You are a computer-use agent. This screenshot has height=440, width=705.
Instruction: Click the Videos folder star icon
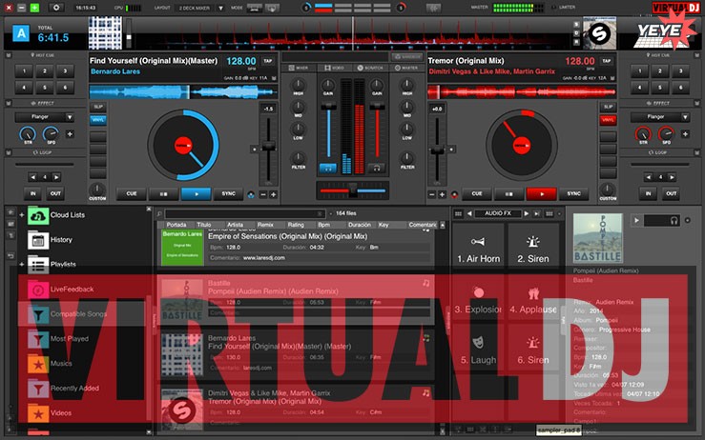(x=38, y=413)
